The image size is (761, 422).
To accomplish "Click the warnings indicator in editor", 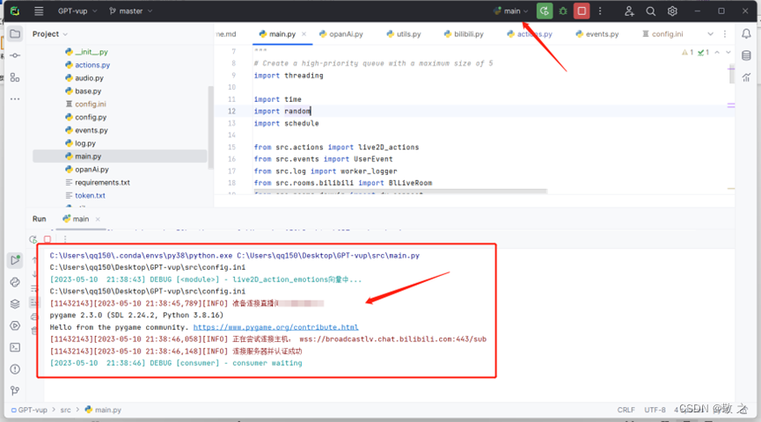I will 688,52.
